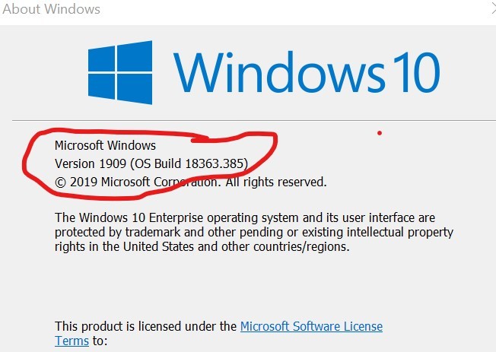Open the Microsoft Software License link
Viewport: 496px width, 352px height.
[x=311, y=327]
